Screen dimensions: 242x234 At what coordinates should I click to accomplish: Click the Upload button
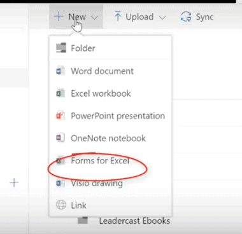[140, 17]
